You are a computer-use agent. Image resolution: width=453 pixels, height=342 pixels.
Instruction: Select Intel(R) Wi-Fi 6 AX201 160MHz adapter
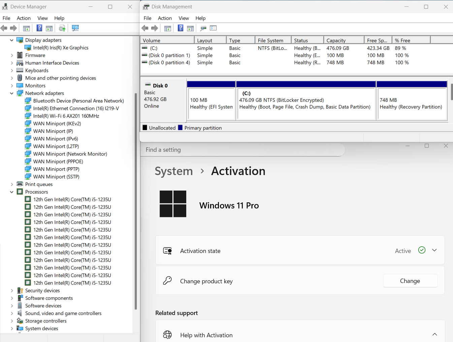click(66, 116)
